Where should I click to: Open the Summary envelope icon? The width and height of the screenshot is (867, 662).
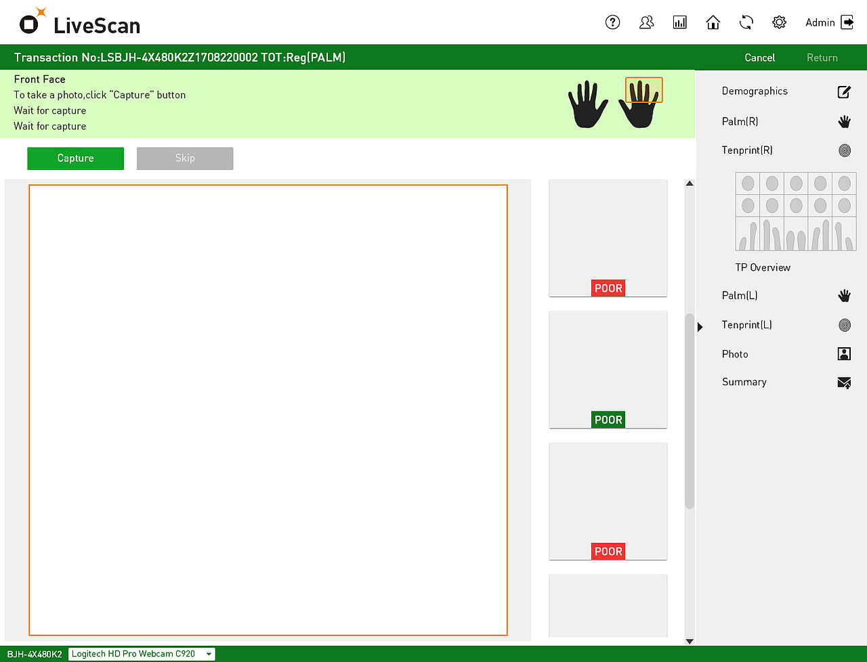(844, 382)
